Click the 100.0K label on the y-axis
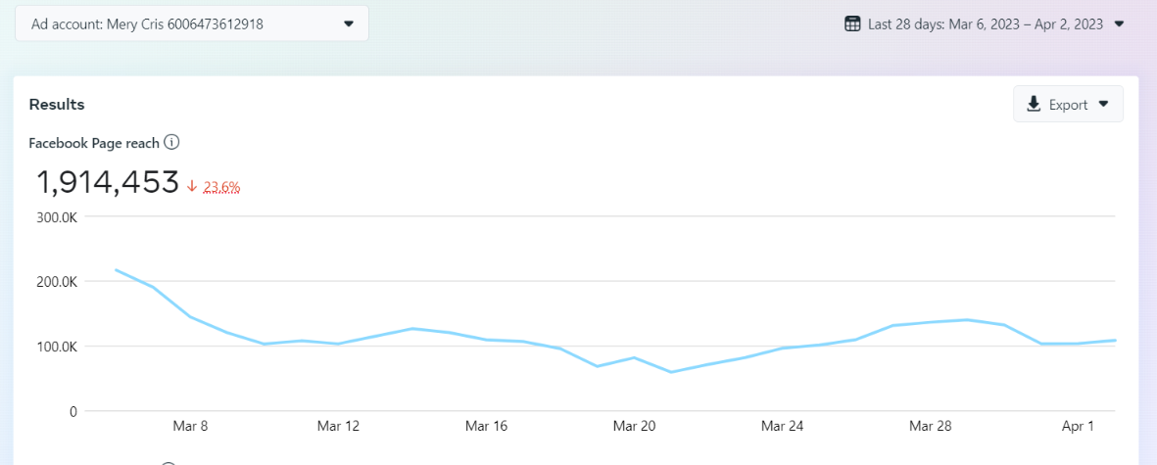Viewport: 1157px width, 465px height. click(57, 347)
